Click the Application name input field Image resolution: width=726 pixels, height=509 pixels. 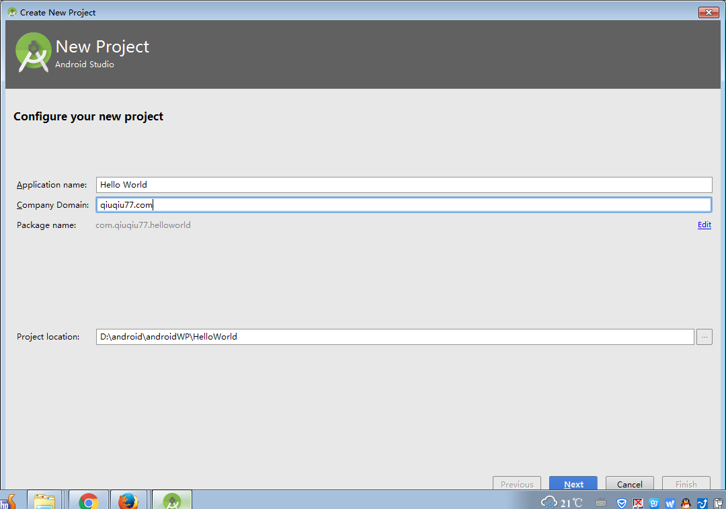point(404,185)
